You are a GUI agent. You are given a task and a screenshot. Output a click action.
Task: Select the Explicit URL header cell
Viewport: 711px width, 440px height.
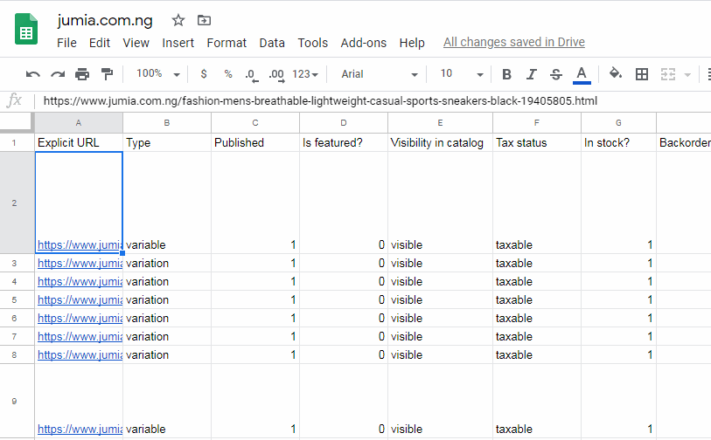click(x=79, y=142)
